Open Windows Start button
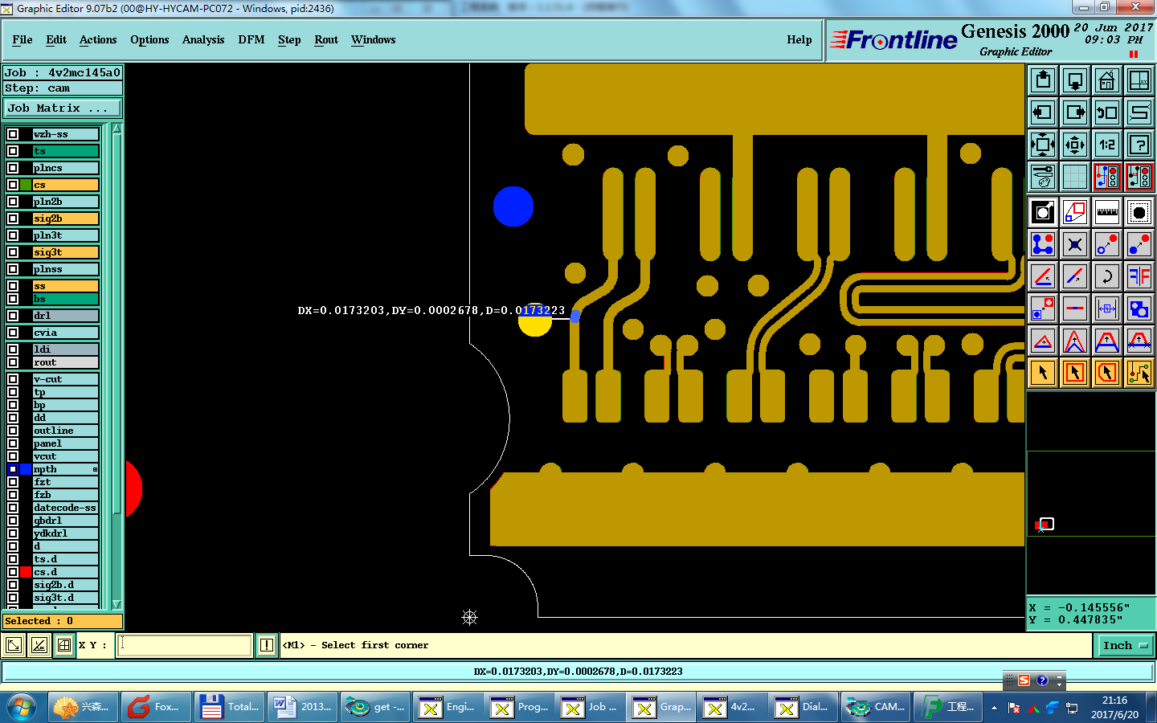Screen dimensions: 1157x723 pyautogui.click(x=22, y=707)
